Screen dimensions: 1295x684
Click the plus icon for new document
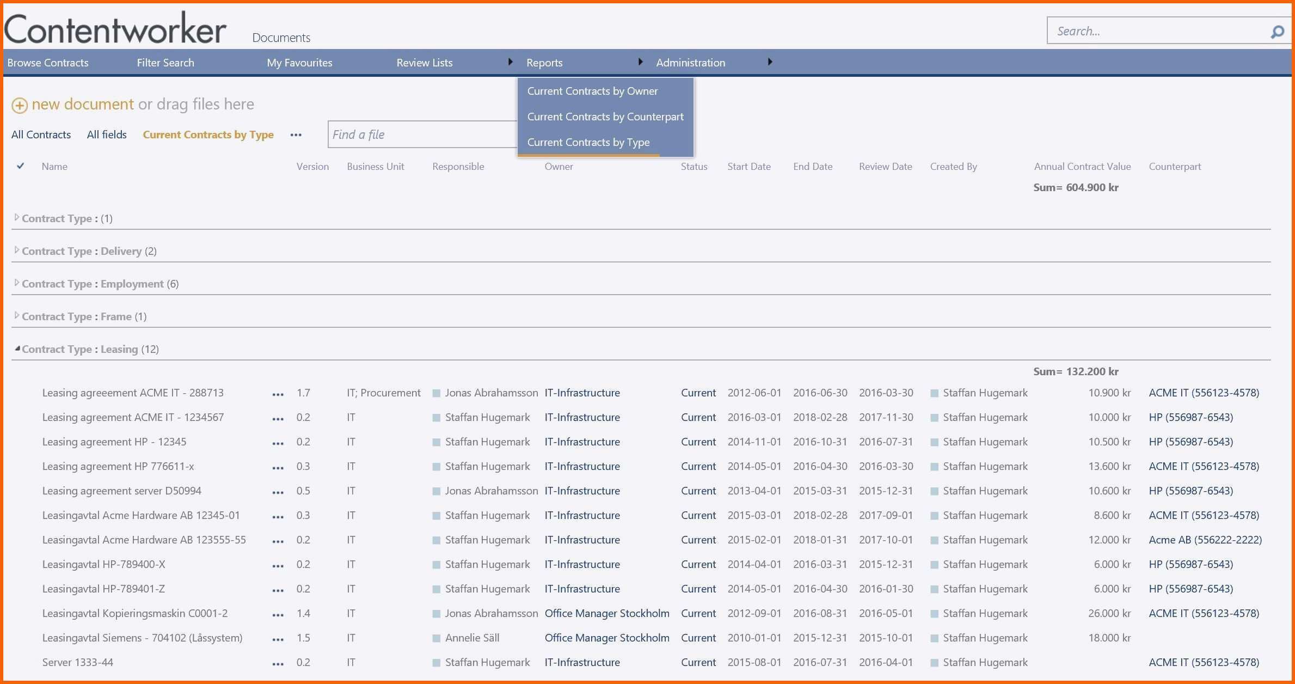pyautogui.click(x=20, y=106)
